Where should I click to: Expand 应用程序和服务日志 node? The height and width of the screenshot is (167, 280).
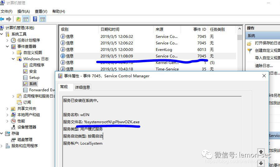[13, 96]
